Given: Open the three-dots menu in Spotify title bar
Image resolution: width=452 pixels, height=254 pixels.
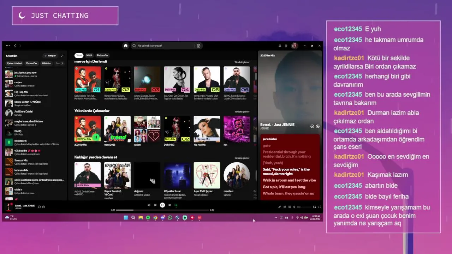Looking at the screenshot, I should point(8,46).
